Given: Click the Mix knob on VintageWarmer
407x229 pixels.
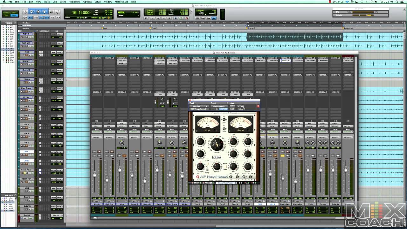Looking at the screenshot, I should click(233, 166).
